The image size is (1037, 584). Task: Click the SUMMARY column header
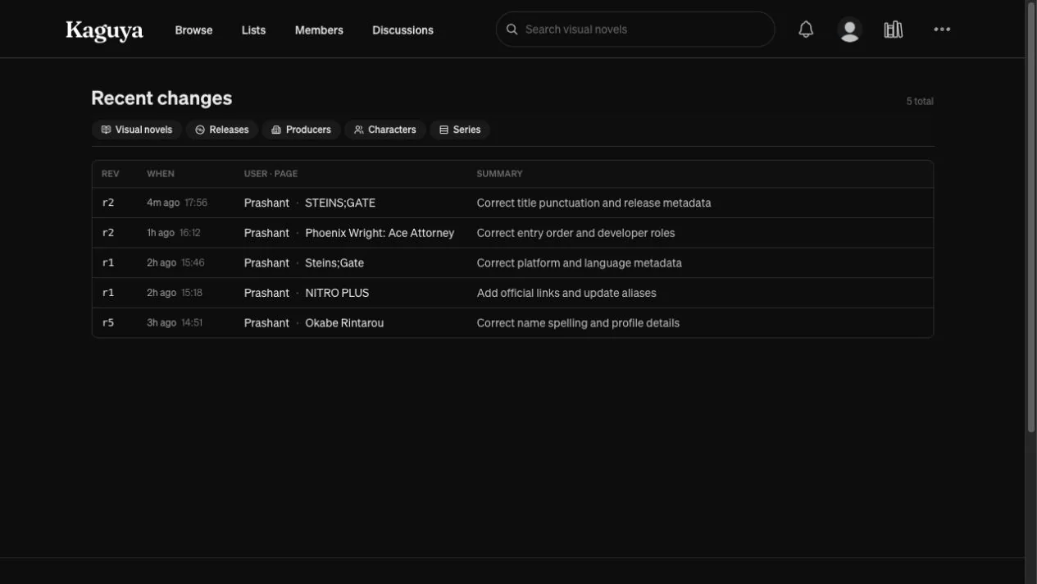coord(499,174)
